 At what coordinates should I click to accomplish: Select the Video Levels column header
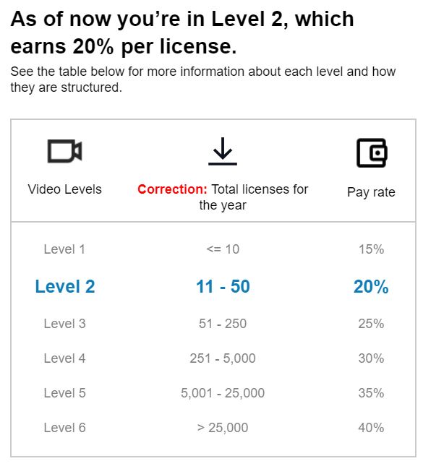pos(64,189)
